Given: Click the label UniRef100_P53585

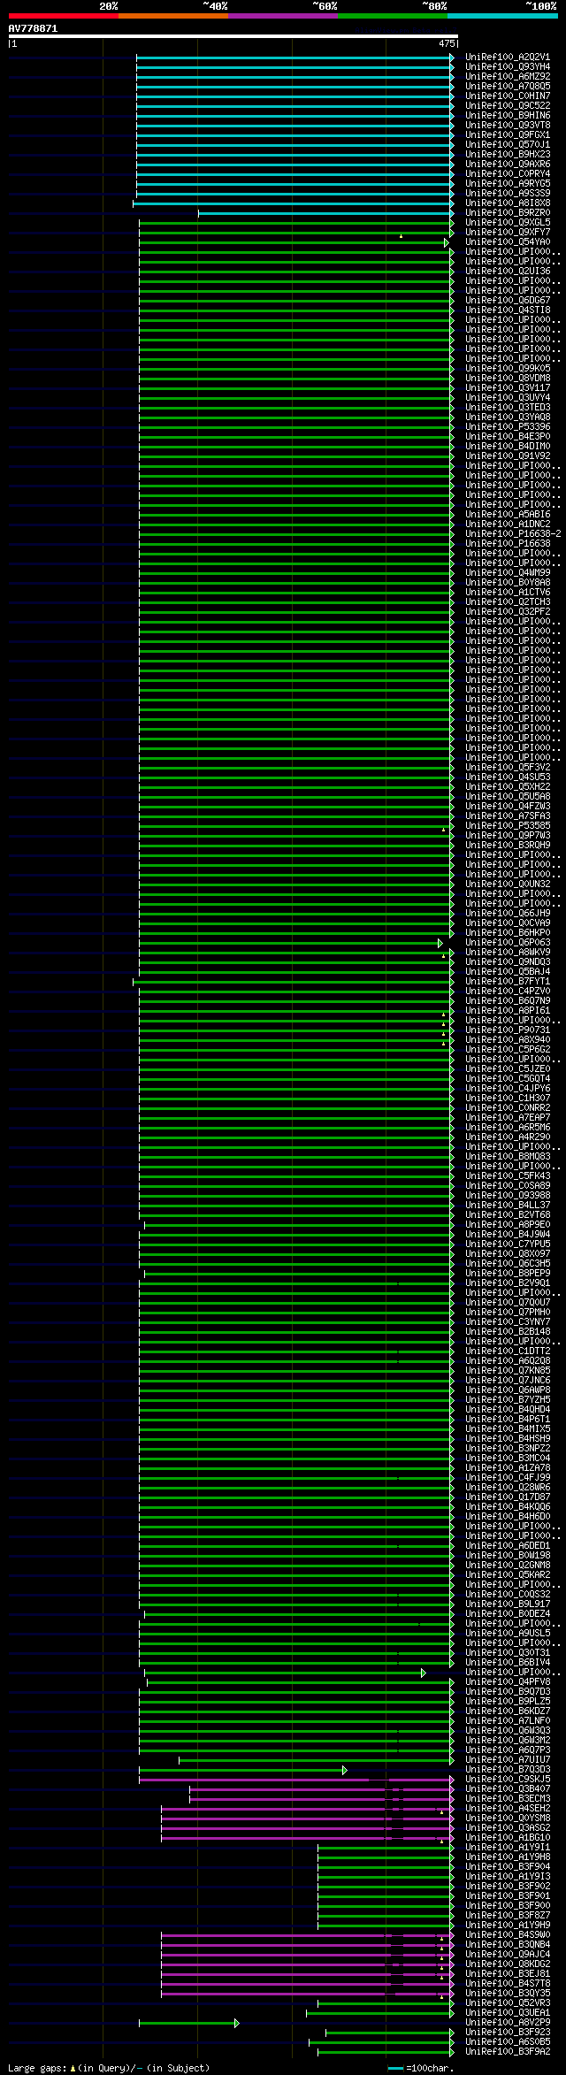Looking at the screenshot, I should 508,825.
